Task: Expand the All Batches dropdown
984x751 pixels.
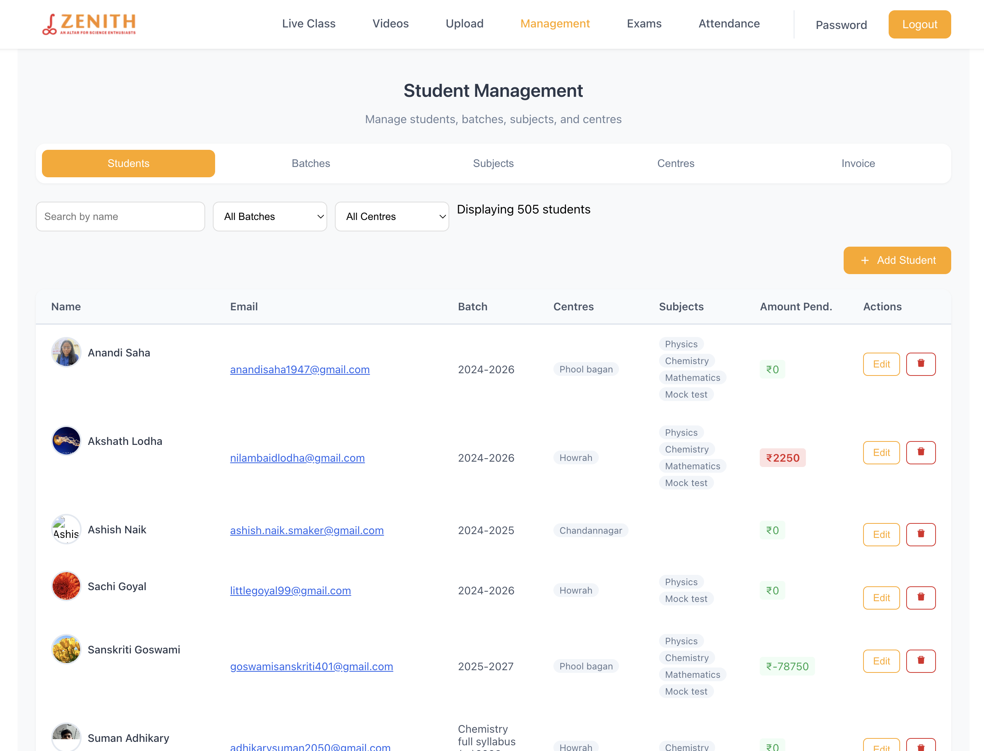Action: click(x=270, y=217)
